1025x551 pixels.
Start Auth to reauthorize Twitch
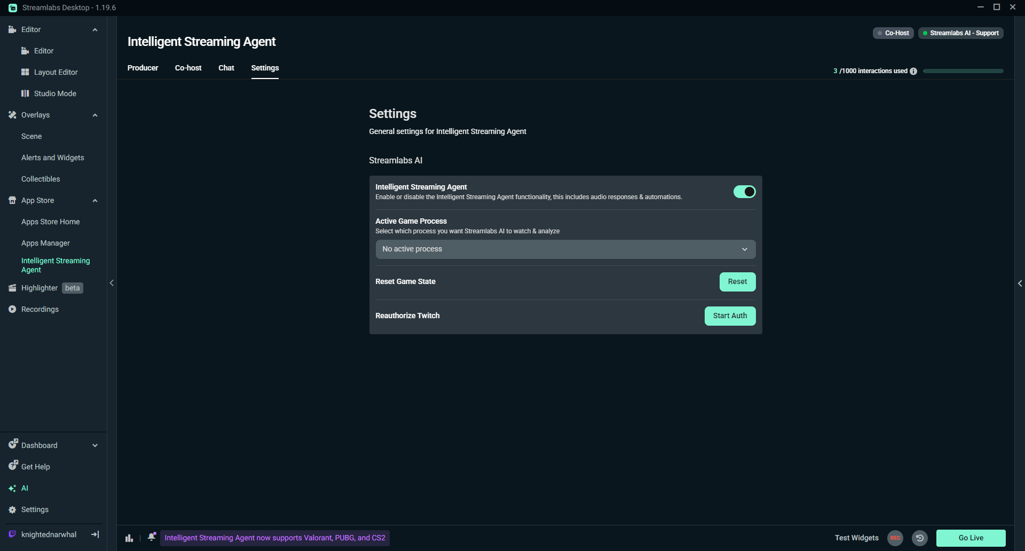point(729,316)
